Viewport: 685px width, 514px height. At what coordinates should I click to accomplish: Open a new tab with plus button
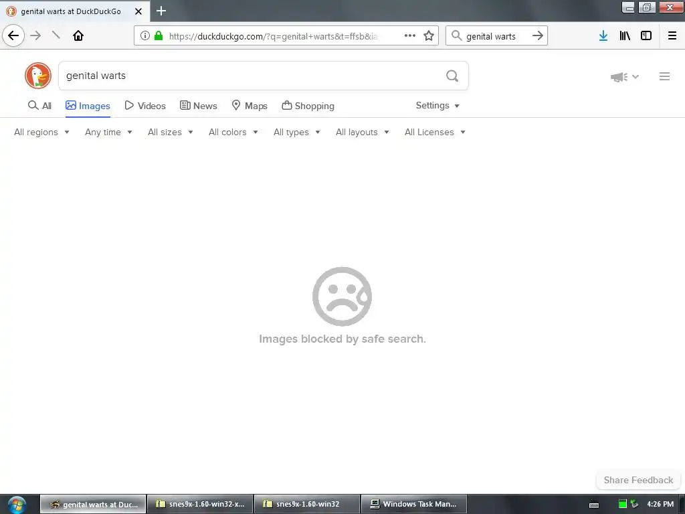(161, 11)
